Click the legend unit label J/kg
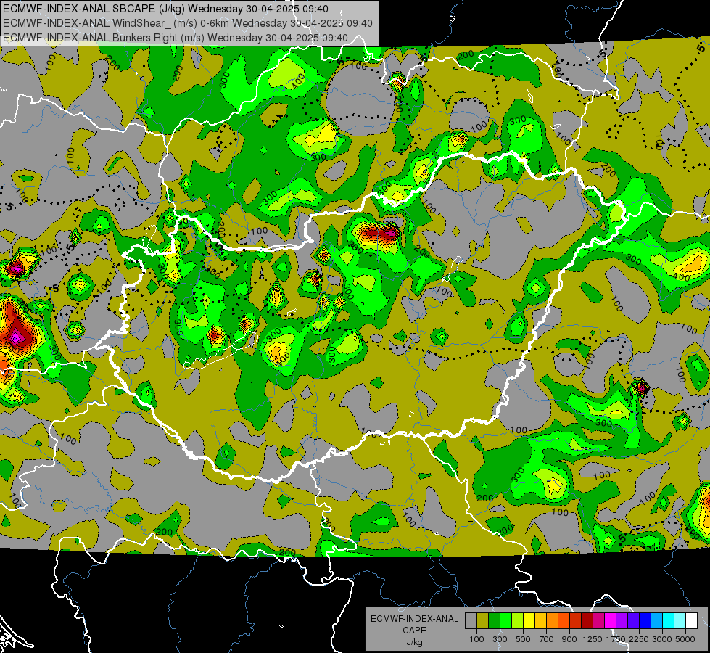Image resolution: width=710 pixels, height=653 pixels. 415,642
